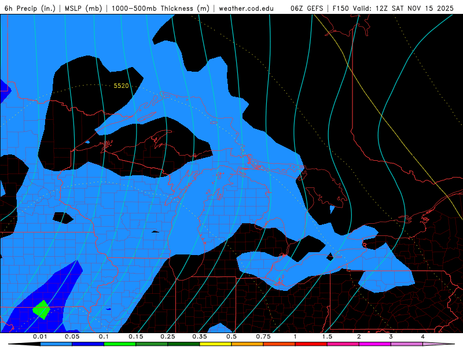Click 'F150 Valid: 12Z SAT NOV 15 2025'
The height and width of the screenshot is (347, 463).
(393, 8)
